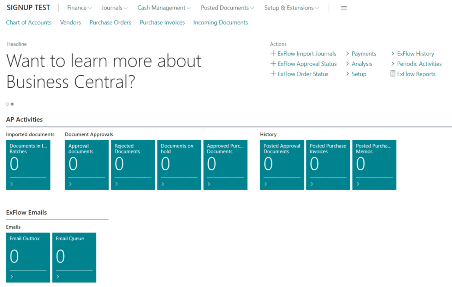This screenshot has height=287, width=452.
Task: Click arrow on Approval documents tile
Action: pyautogui.click(x=70, y=184)
